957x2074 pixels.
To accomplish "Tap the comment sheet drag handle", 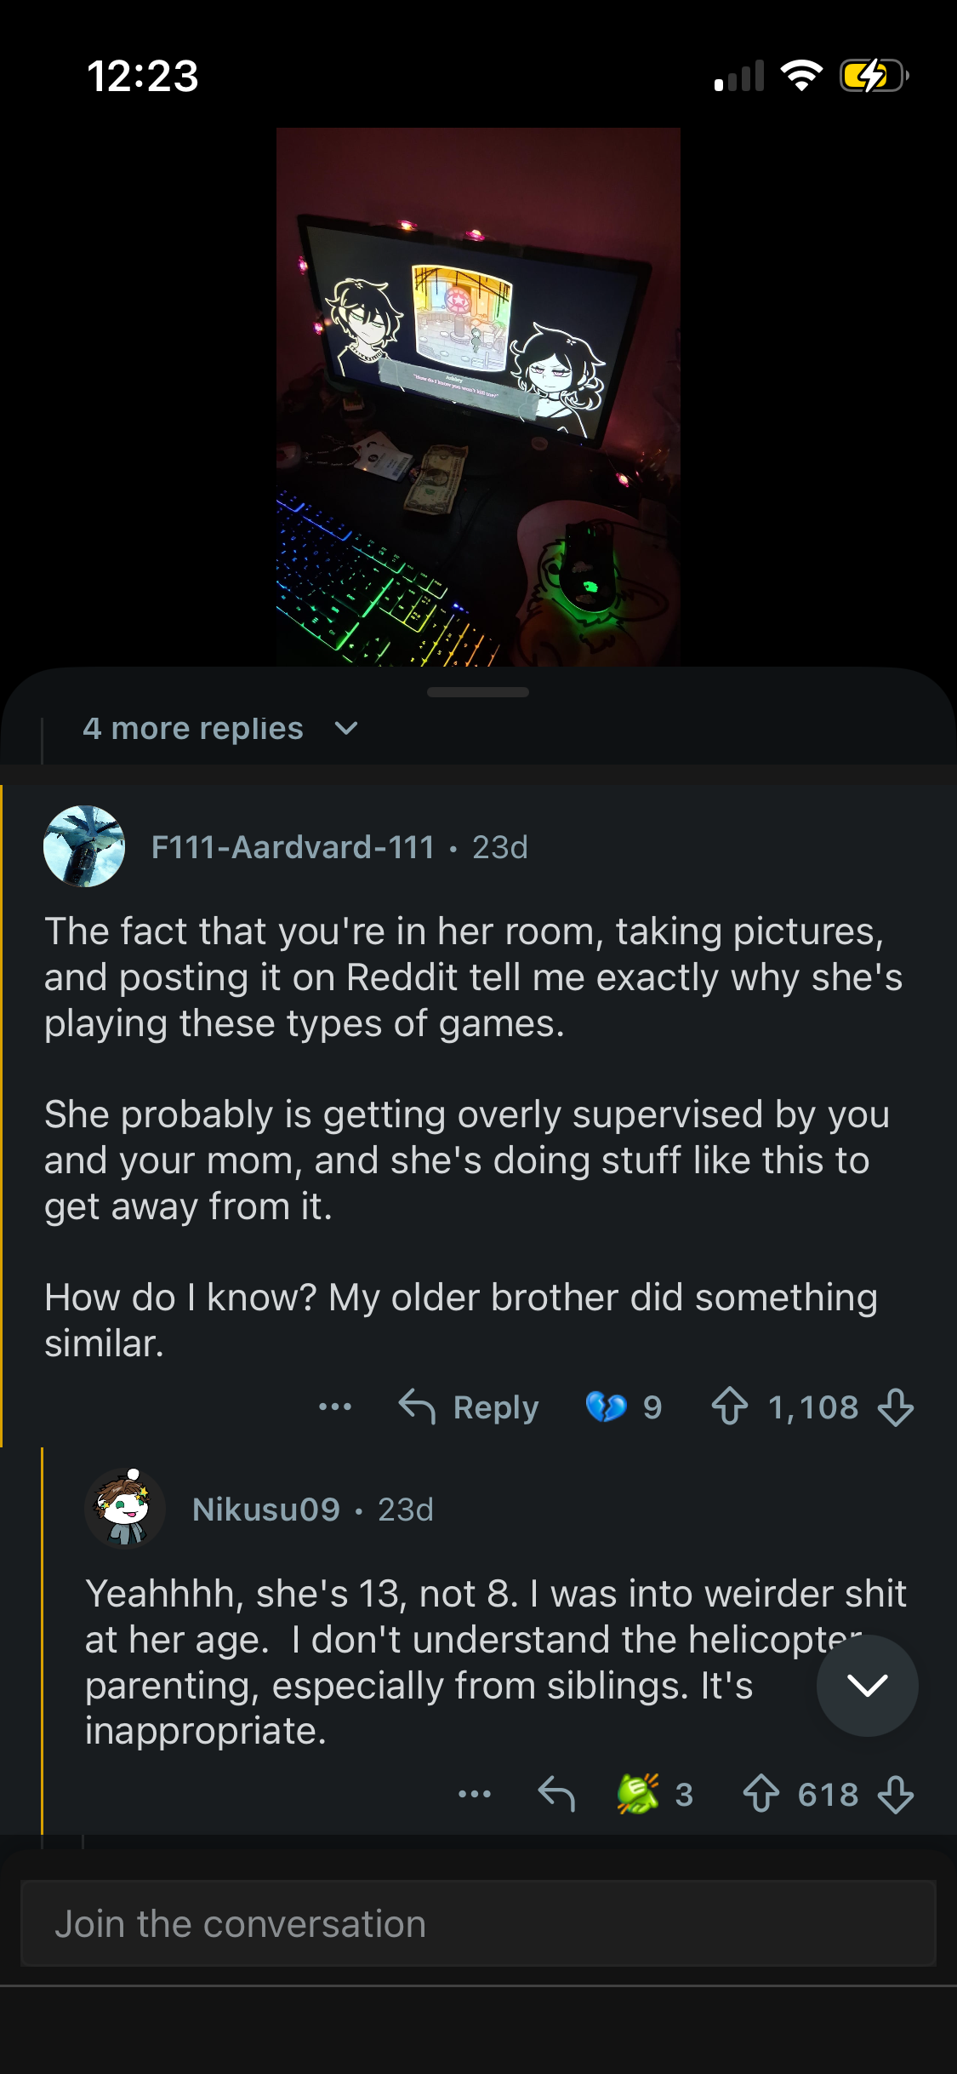I will coord(478,692).
